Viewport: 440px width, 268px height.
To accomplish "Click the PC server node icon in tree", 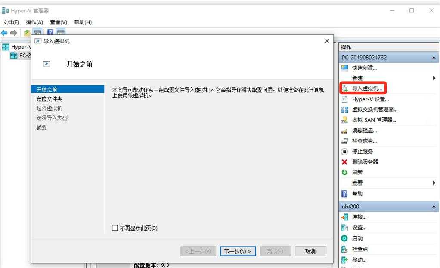I will 14,55.
